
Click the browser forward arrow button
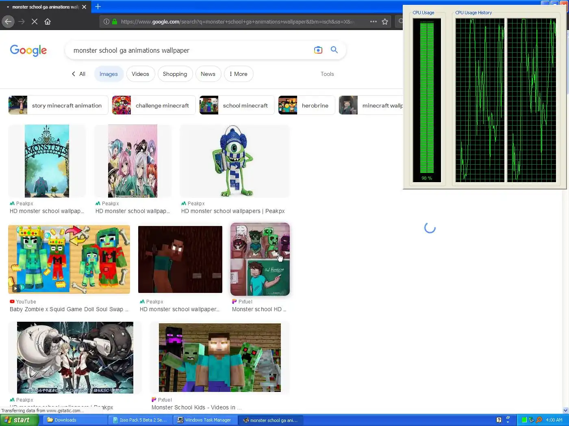(22, 22)
